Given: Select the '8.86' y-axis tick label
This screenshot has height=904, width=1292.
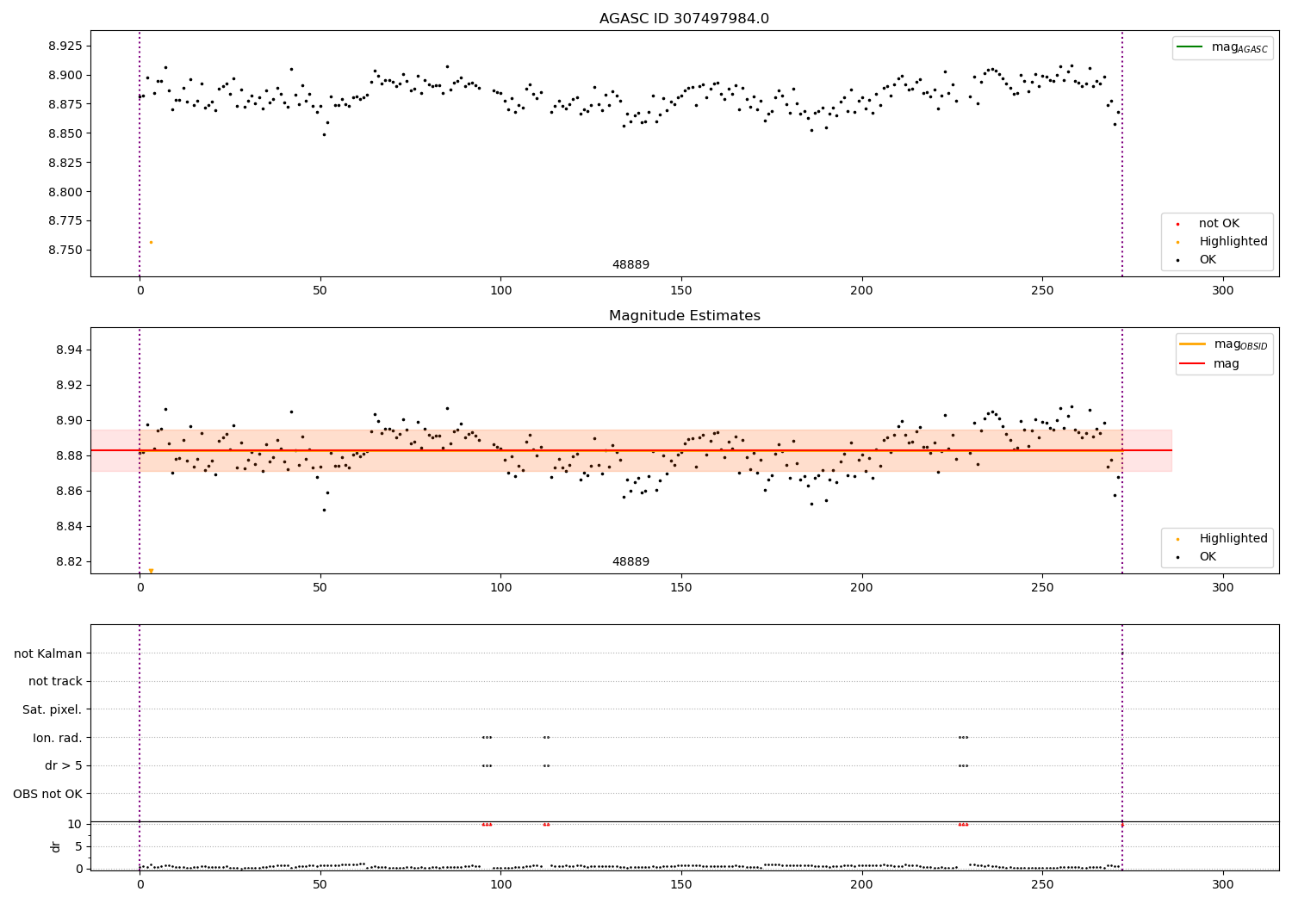Looking at the screenshot, I should pos(68,492).
